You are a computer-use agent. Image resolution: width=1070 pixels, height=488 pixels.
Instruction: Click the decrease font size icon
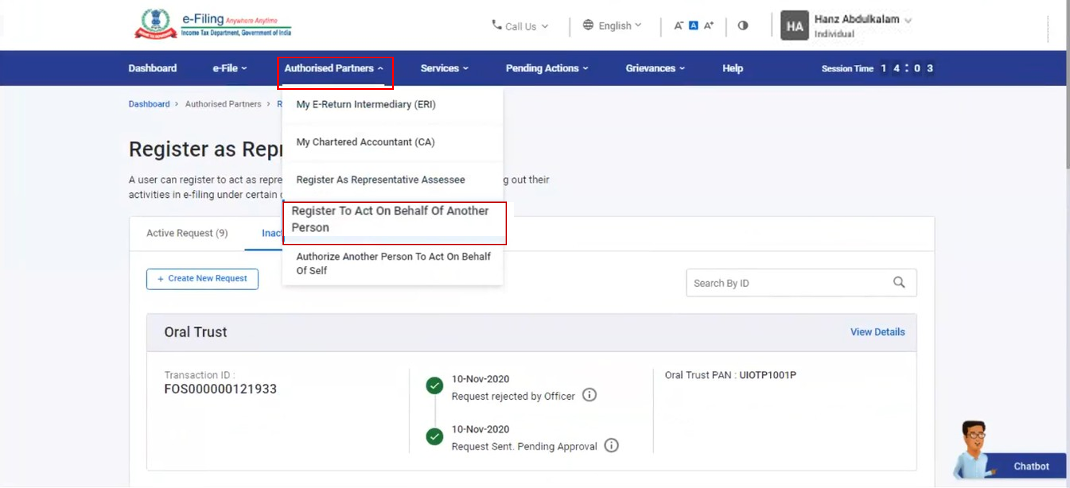coord(678,26)
